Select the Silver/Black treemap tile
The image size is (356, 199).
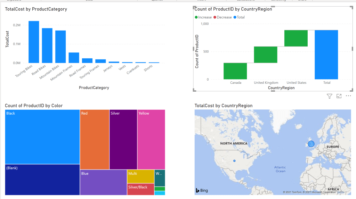(x=140, y=189)
